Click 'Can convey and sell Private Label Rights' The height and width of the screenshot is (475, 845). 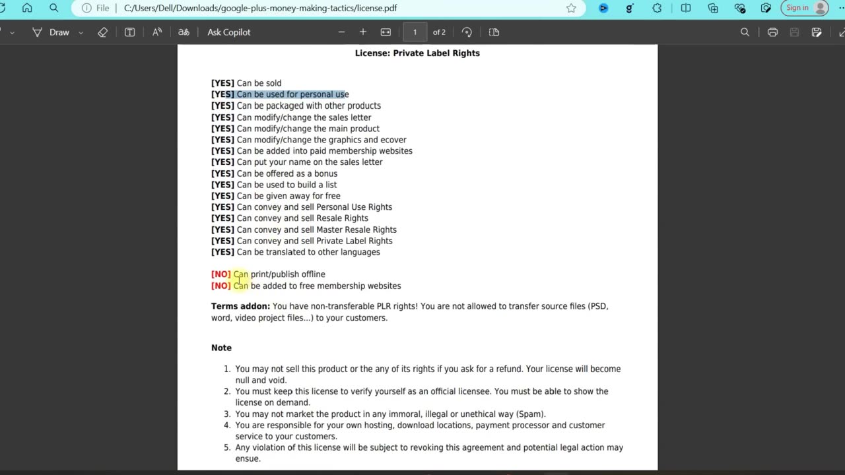pos(314,241)
